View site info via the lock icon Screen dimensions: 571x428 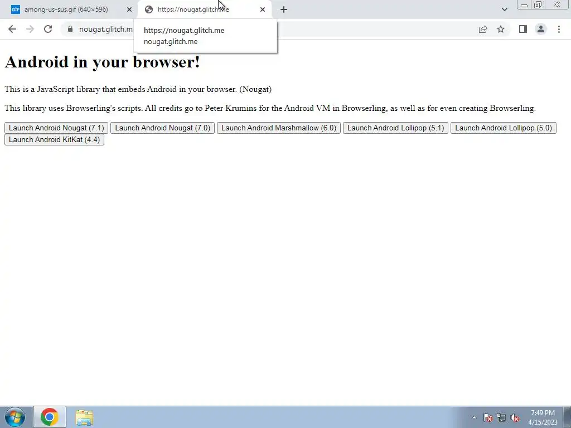70,29
